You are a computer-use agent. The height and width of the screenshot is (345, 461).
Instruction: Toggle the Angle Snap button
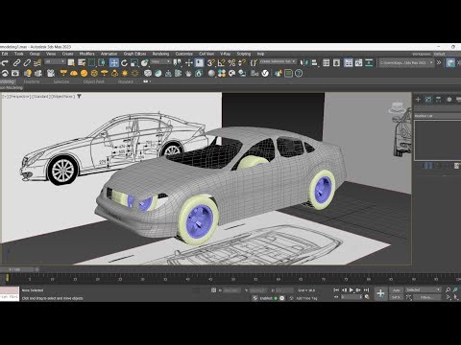click(x=221, y=62)
